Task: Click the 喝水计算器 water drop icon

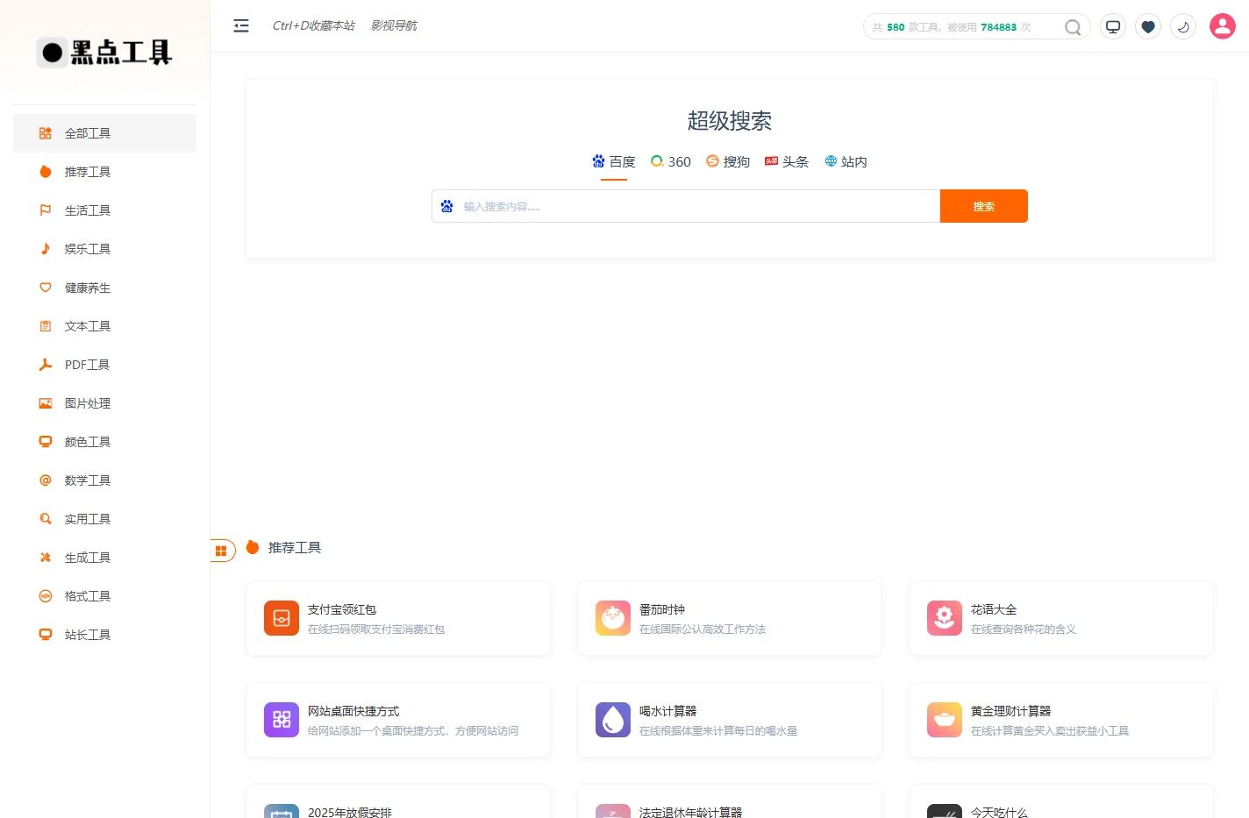Action: [613, 720]
